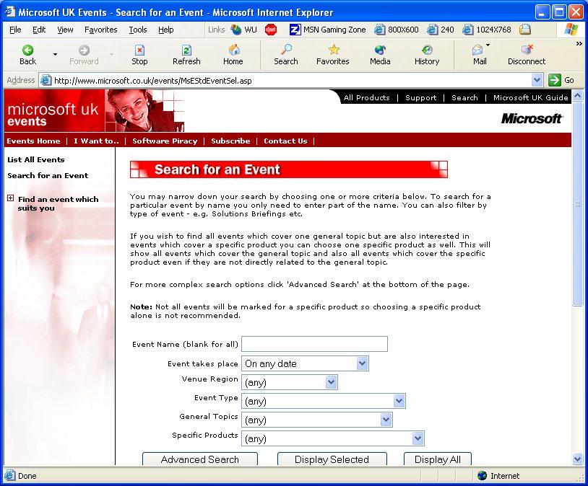Click the Disconnect toolbar icon
Screen dimensions: 588x486
[x=527, y=50]
